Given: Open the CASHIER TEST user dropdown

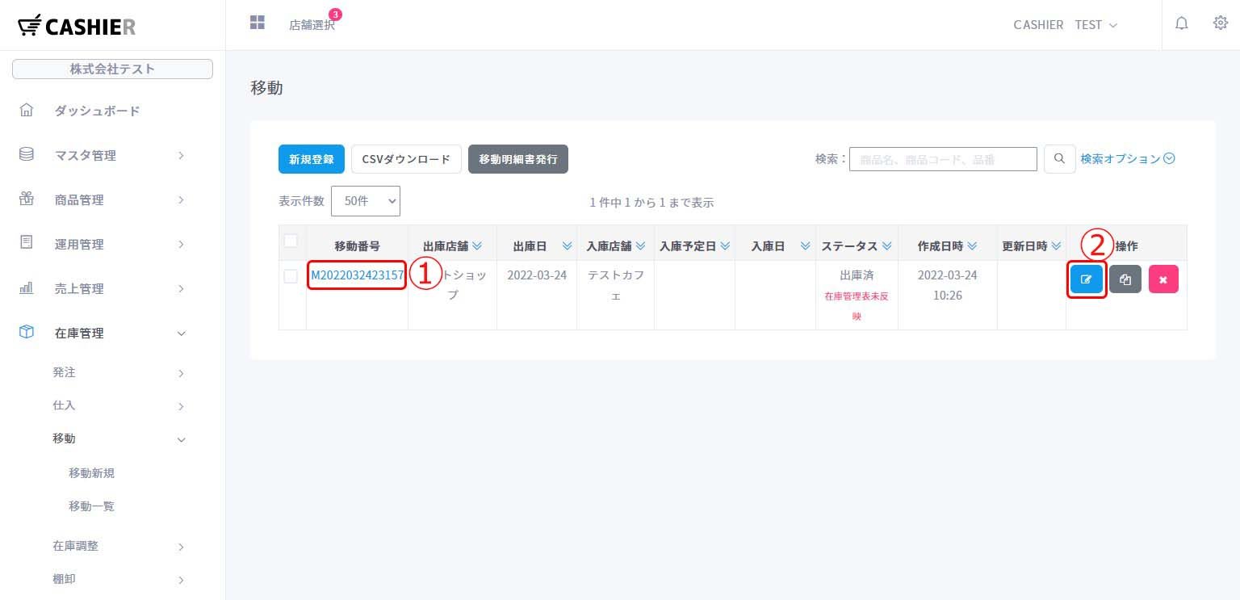Looking at the screenshot, I should coord(1066,25).
